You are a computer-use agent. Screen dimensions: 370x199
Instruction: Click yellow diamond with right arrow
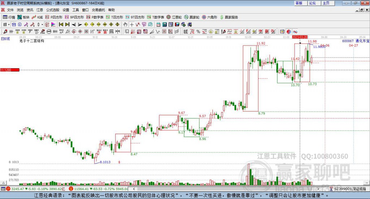pyautogui.click(x=92, y=25)
